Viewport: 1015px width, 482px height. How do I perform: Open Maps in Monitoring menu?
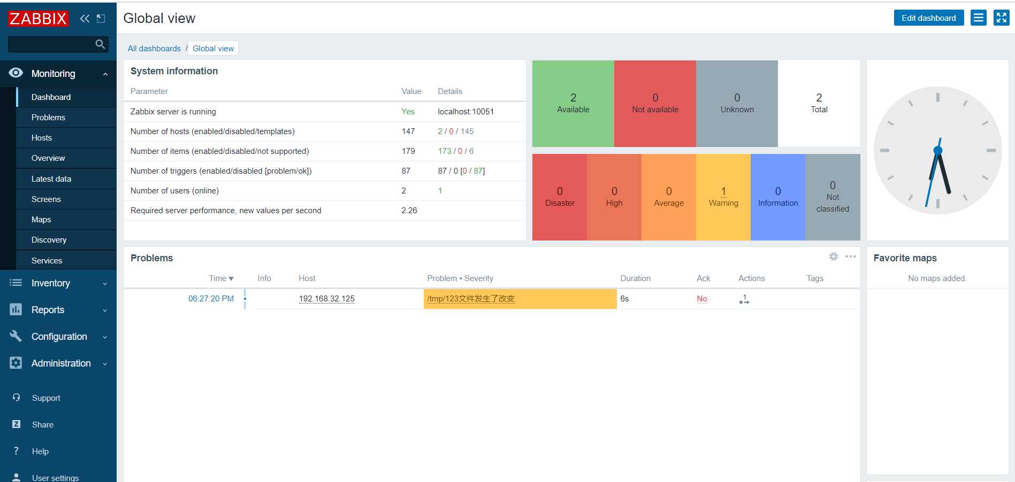click(x=66, y=220)
